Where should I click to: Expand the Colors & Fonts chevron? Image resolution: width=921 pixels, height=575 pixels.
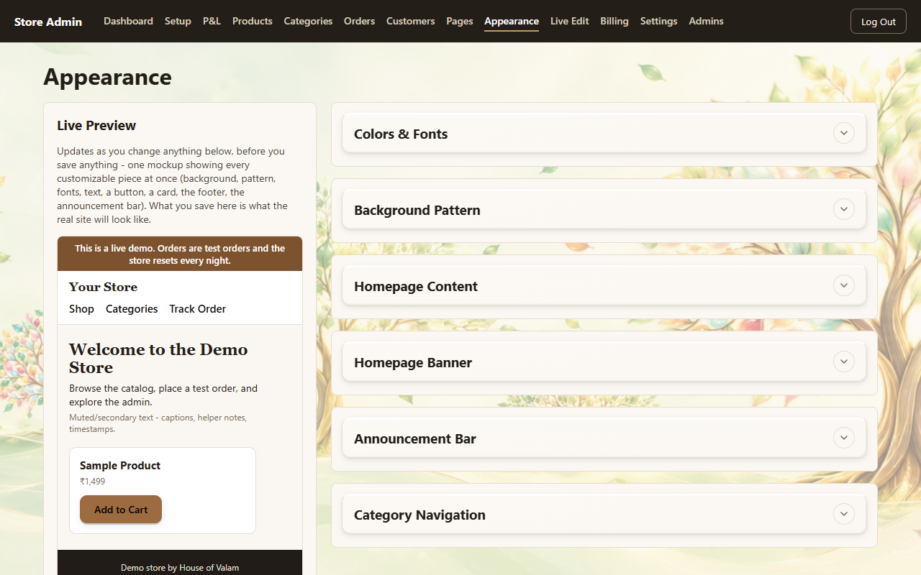843,133
